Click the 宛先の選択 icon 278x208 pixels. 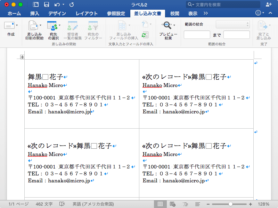[x=52, y=25]
